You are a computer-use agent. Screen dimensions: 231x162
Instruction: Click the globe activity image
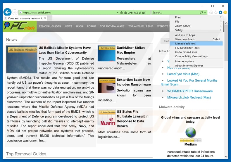click(x=190, y=132)
